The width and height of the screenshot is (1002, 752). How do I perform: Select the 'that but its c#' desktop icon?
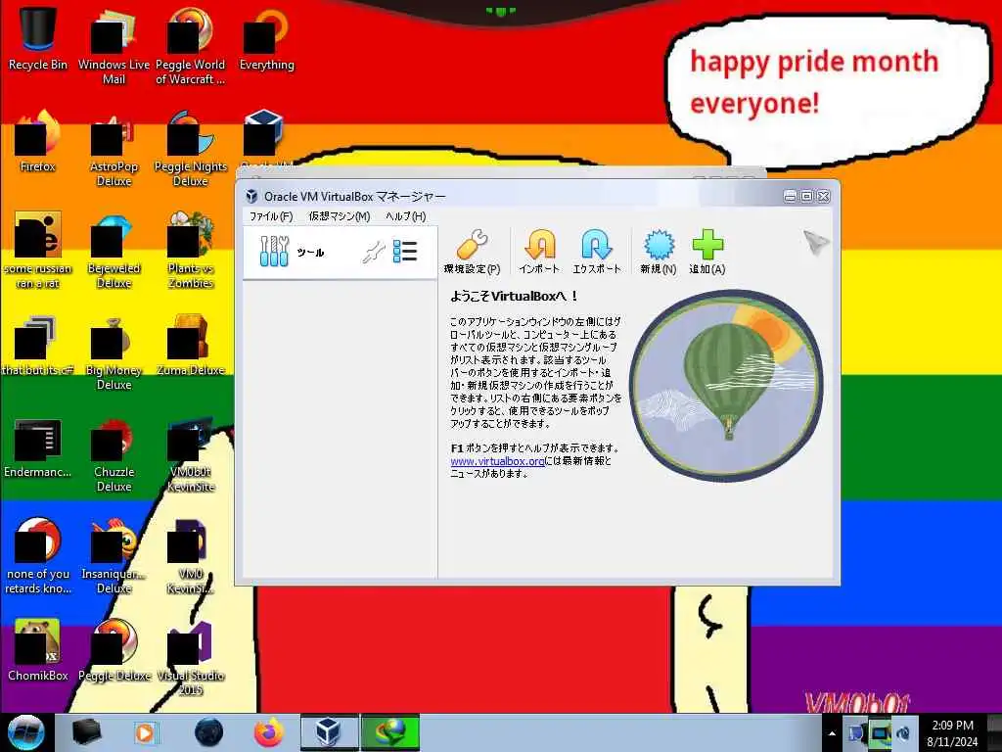tap(38, 346)
